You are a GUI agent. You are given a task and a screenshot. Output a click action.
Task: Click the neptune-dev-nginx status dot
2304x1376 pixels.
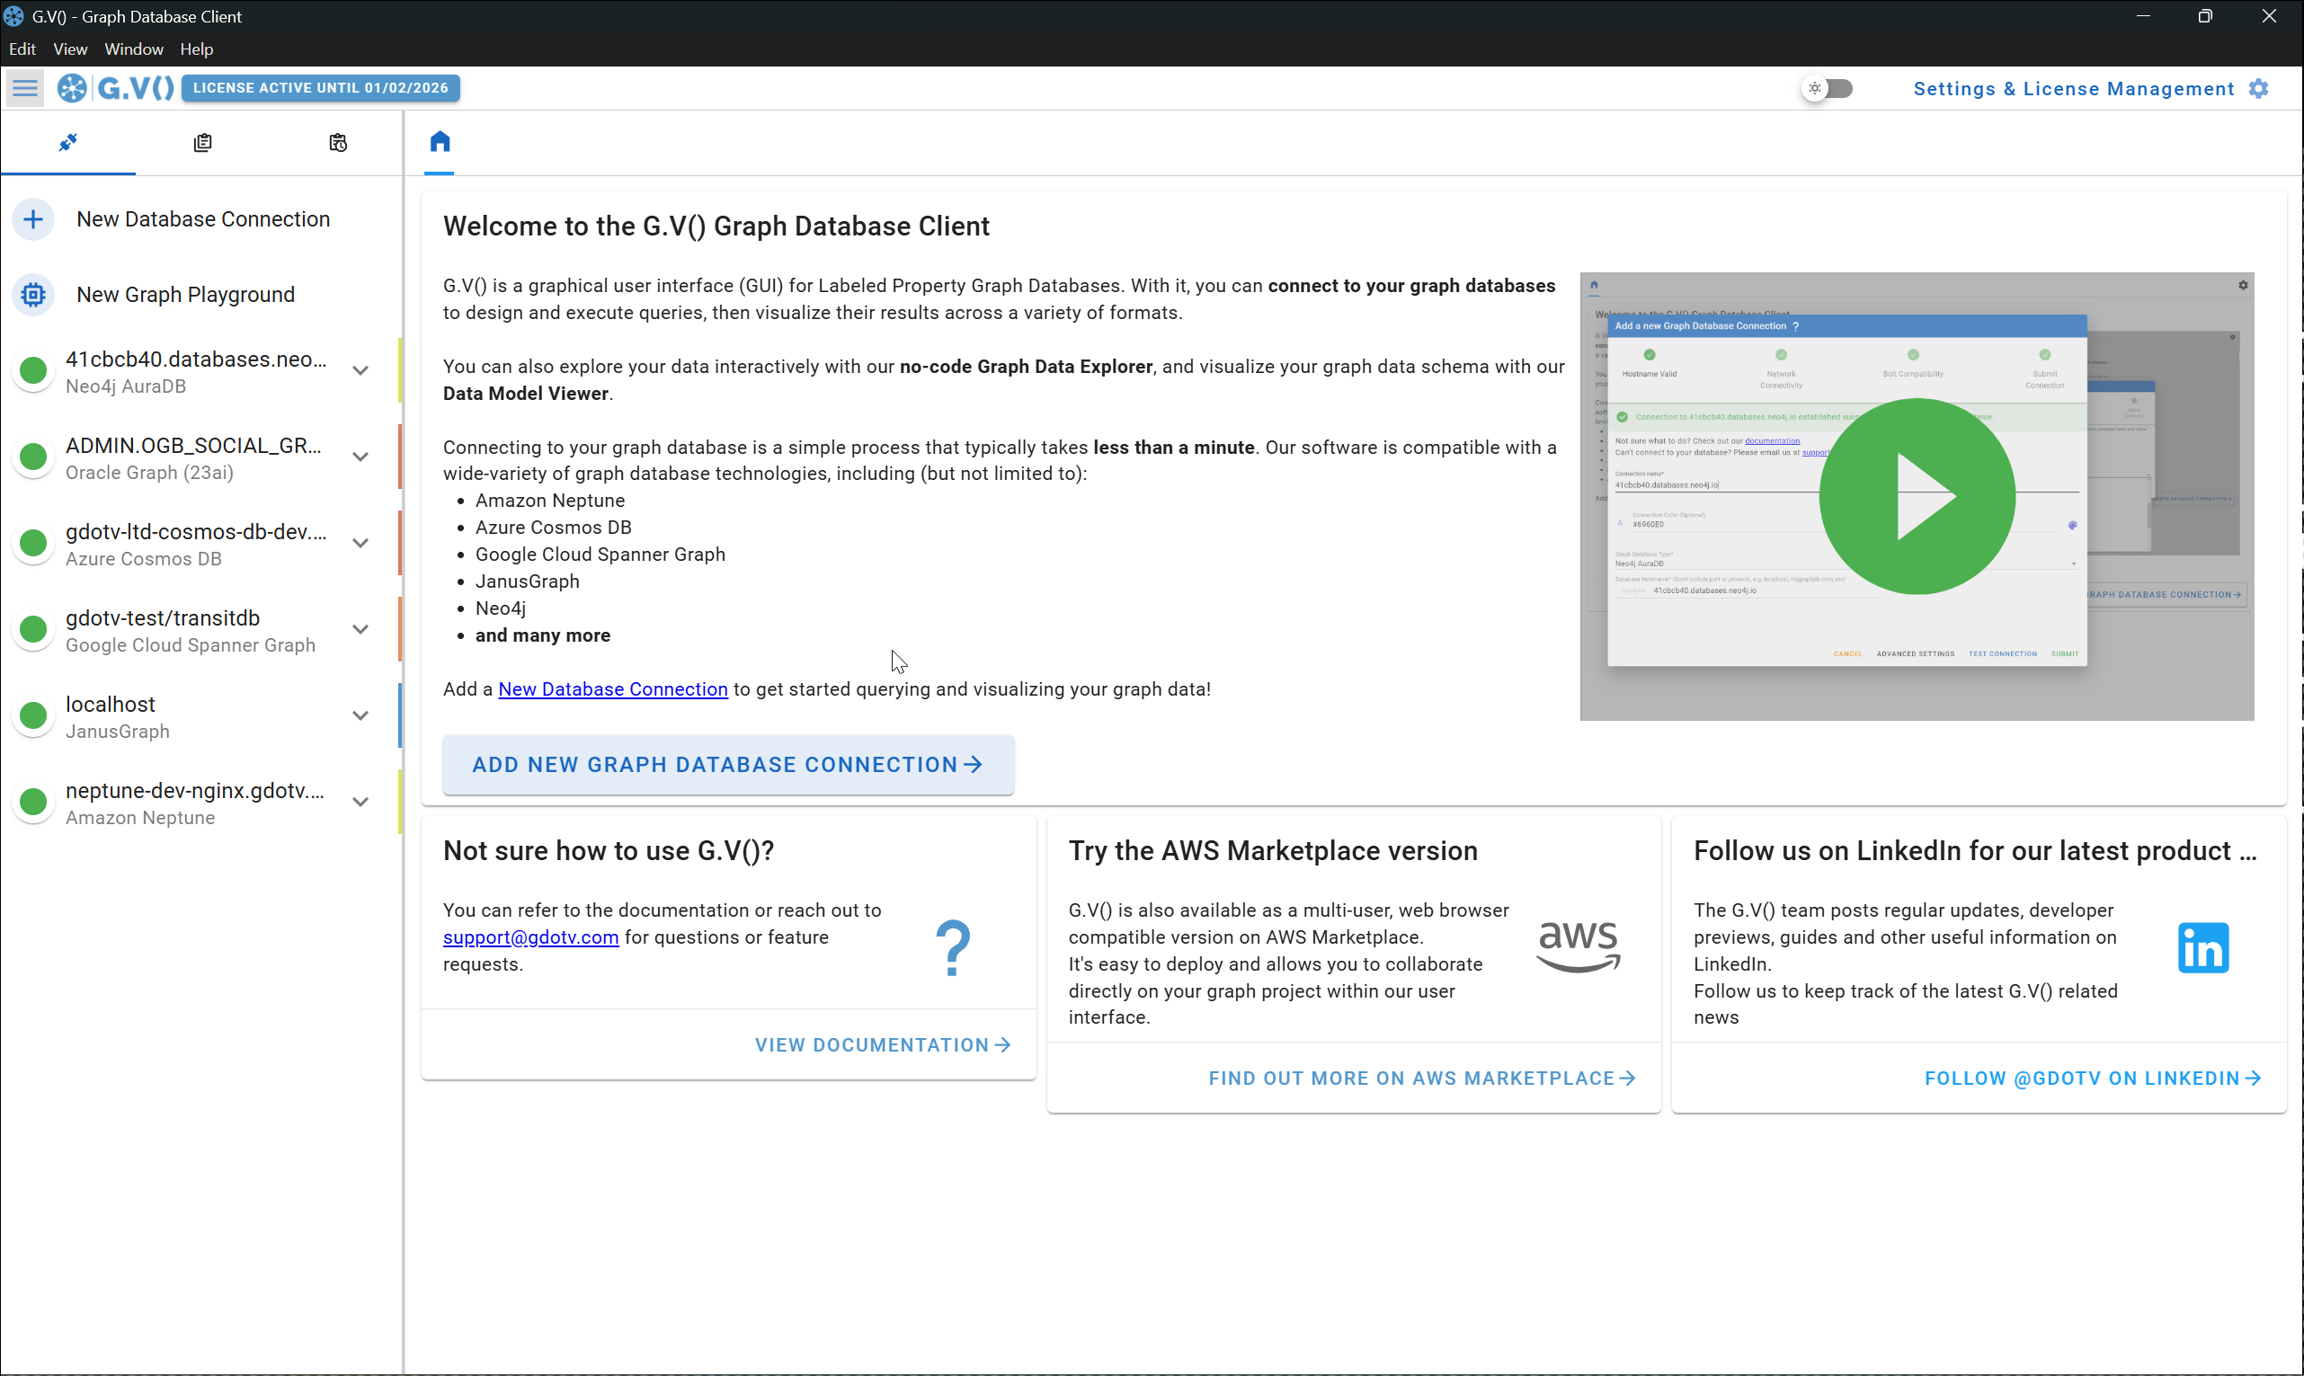tap(33, 801)
